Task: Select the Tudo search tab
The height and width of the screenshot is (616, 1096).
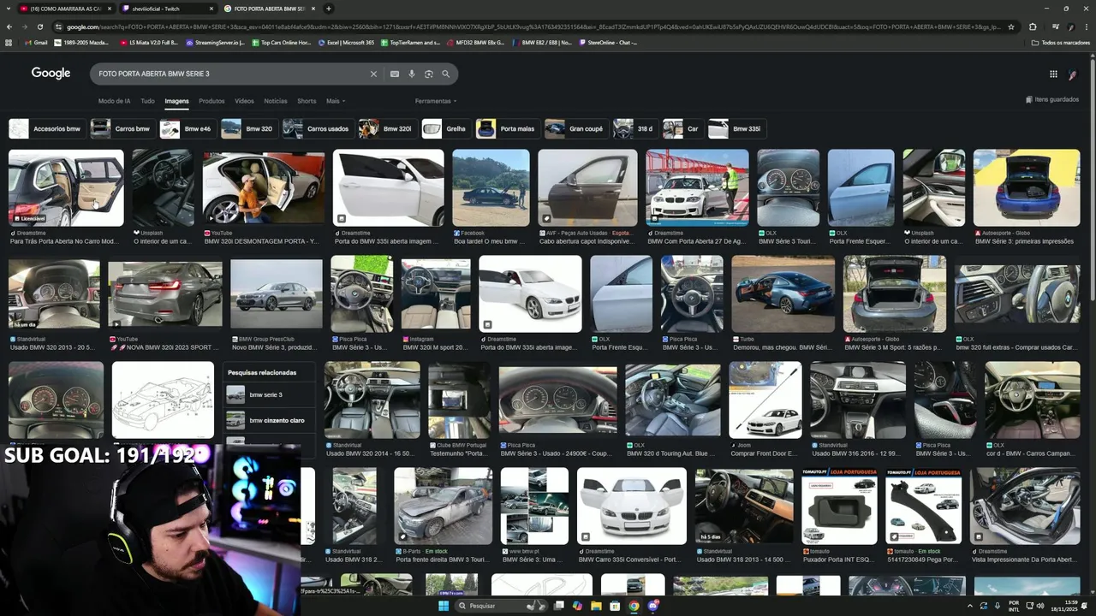Action: click(148, 101)
